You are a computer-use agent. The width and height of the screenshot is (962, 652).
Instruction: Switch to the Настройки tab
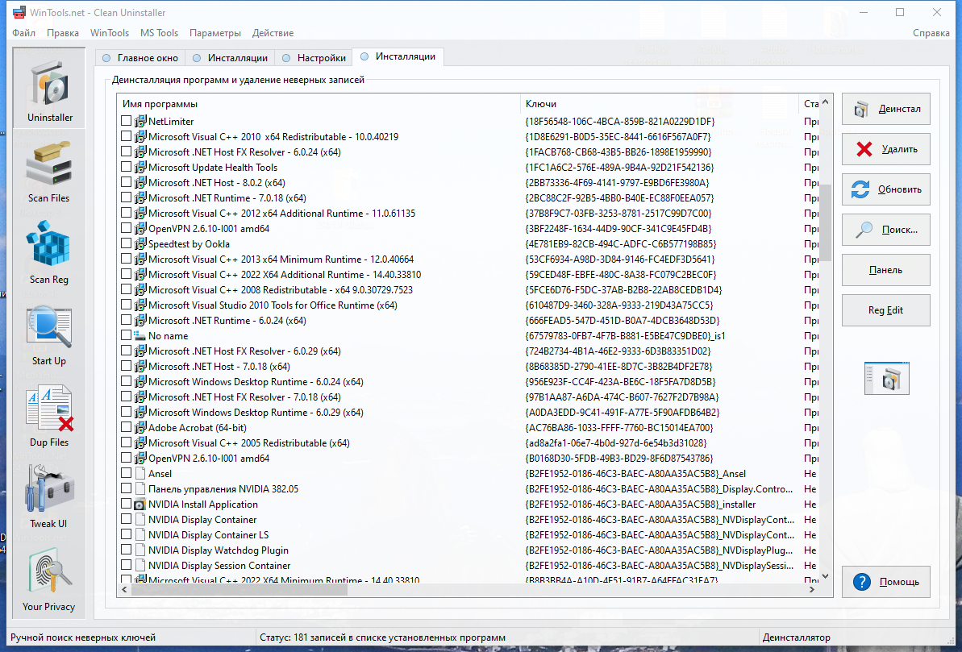(x=314, y=58)
